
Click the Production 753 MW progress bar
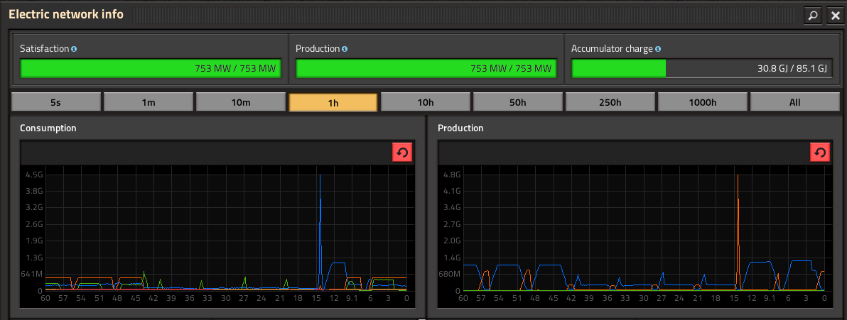coord(426,68)
